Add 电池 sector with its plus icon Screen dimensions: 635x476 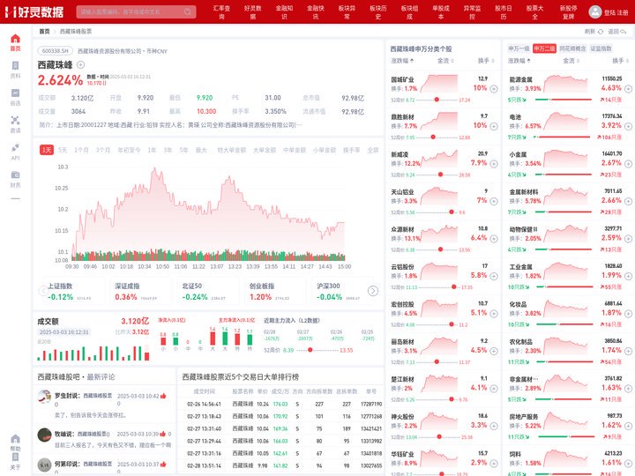tap(628, 126)
